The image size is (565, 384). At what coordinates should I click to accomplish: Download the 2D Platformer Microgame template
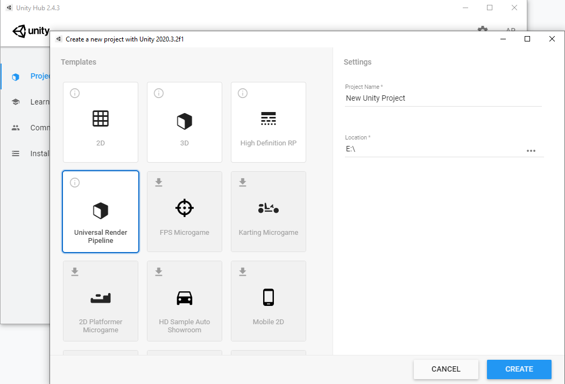75,272
